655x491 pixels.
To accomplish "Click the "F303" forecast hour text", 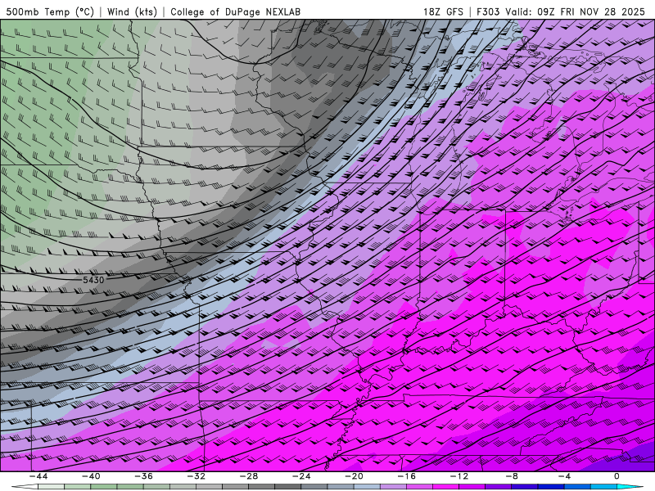I will pos(488,11).
